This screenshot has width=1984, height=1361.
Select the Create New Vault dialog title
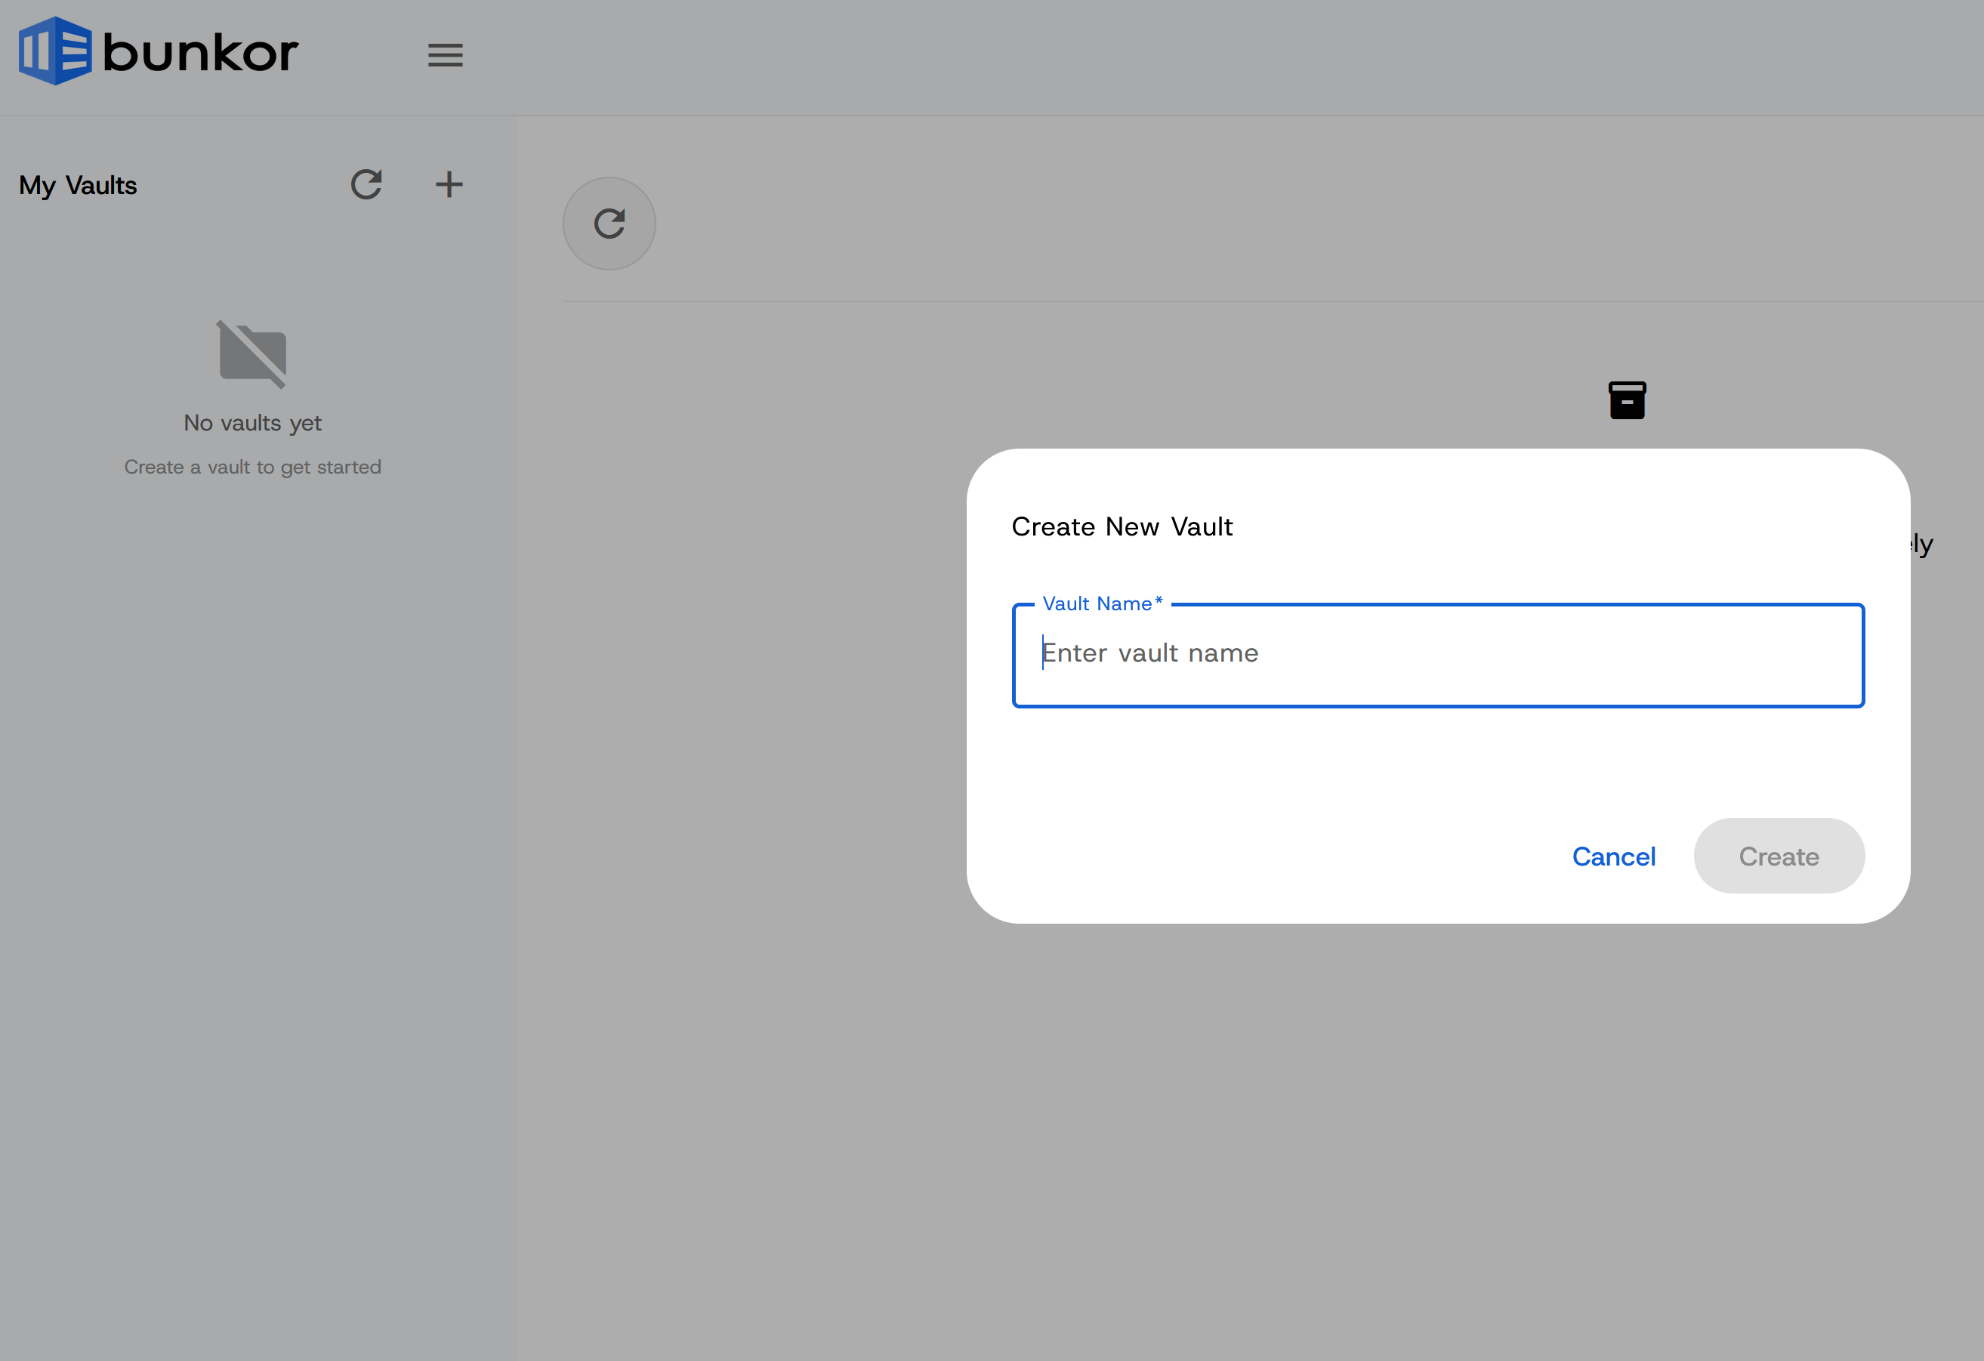pyautogui.click(x=1122, y=527)
